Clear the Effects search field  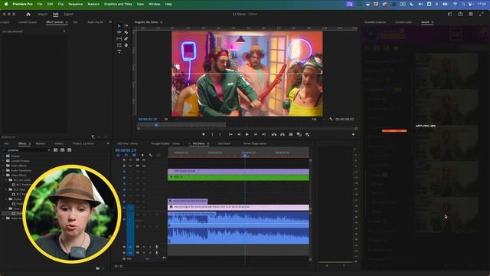point(49,150)
